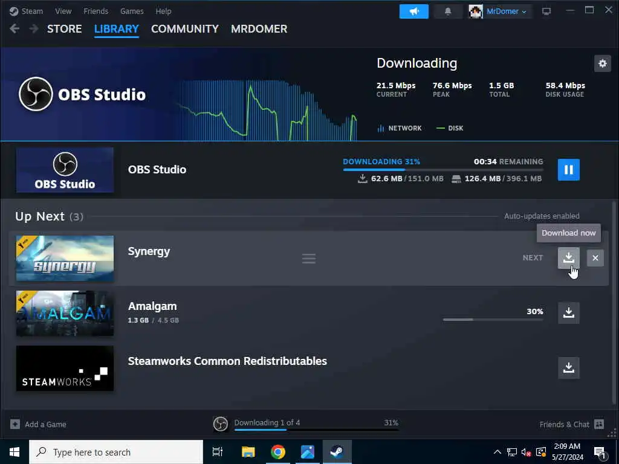Click the Auto-updates enabled label

542,216
